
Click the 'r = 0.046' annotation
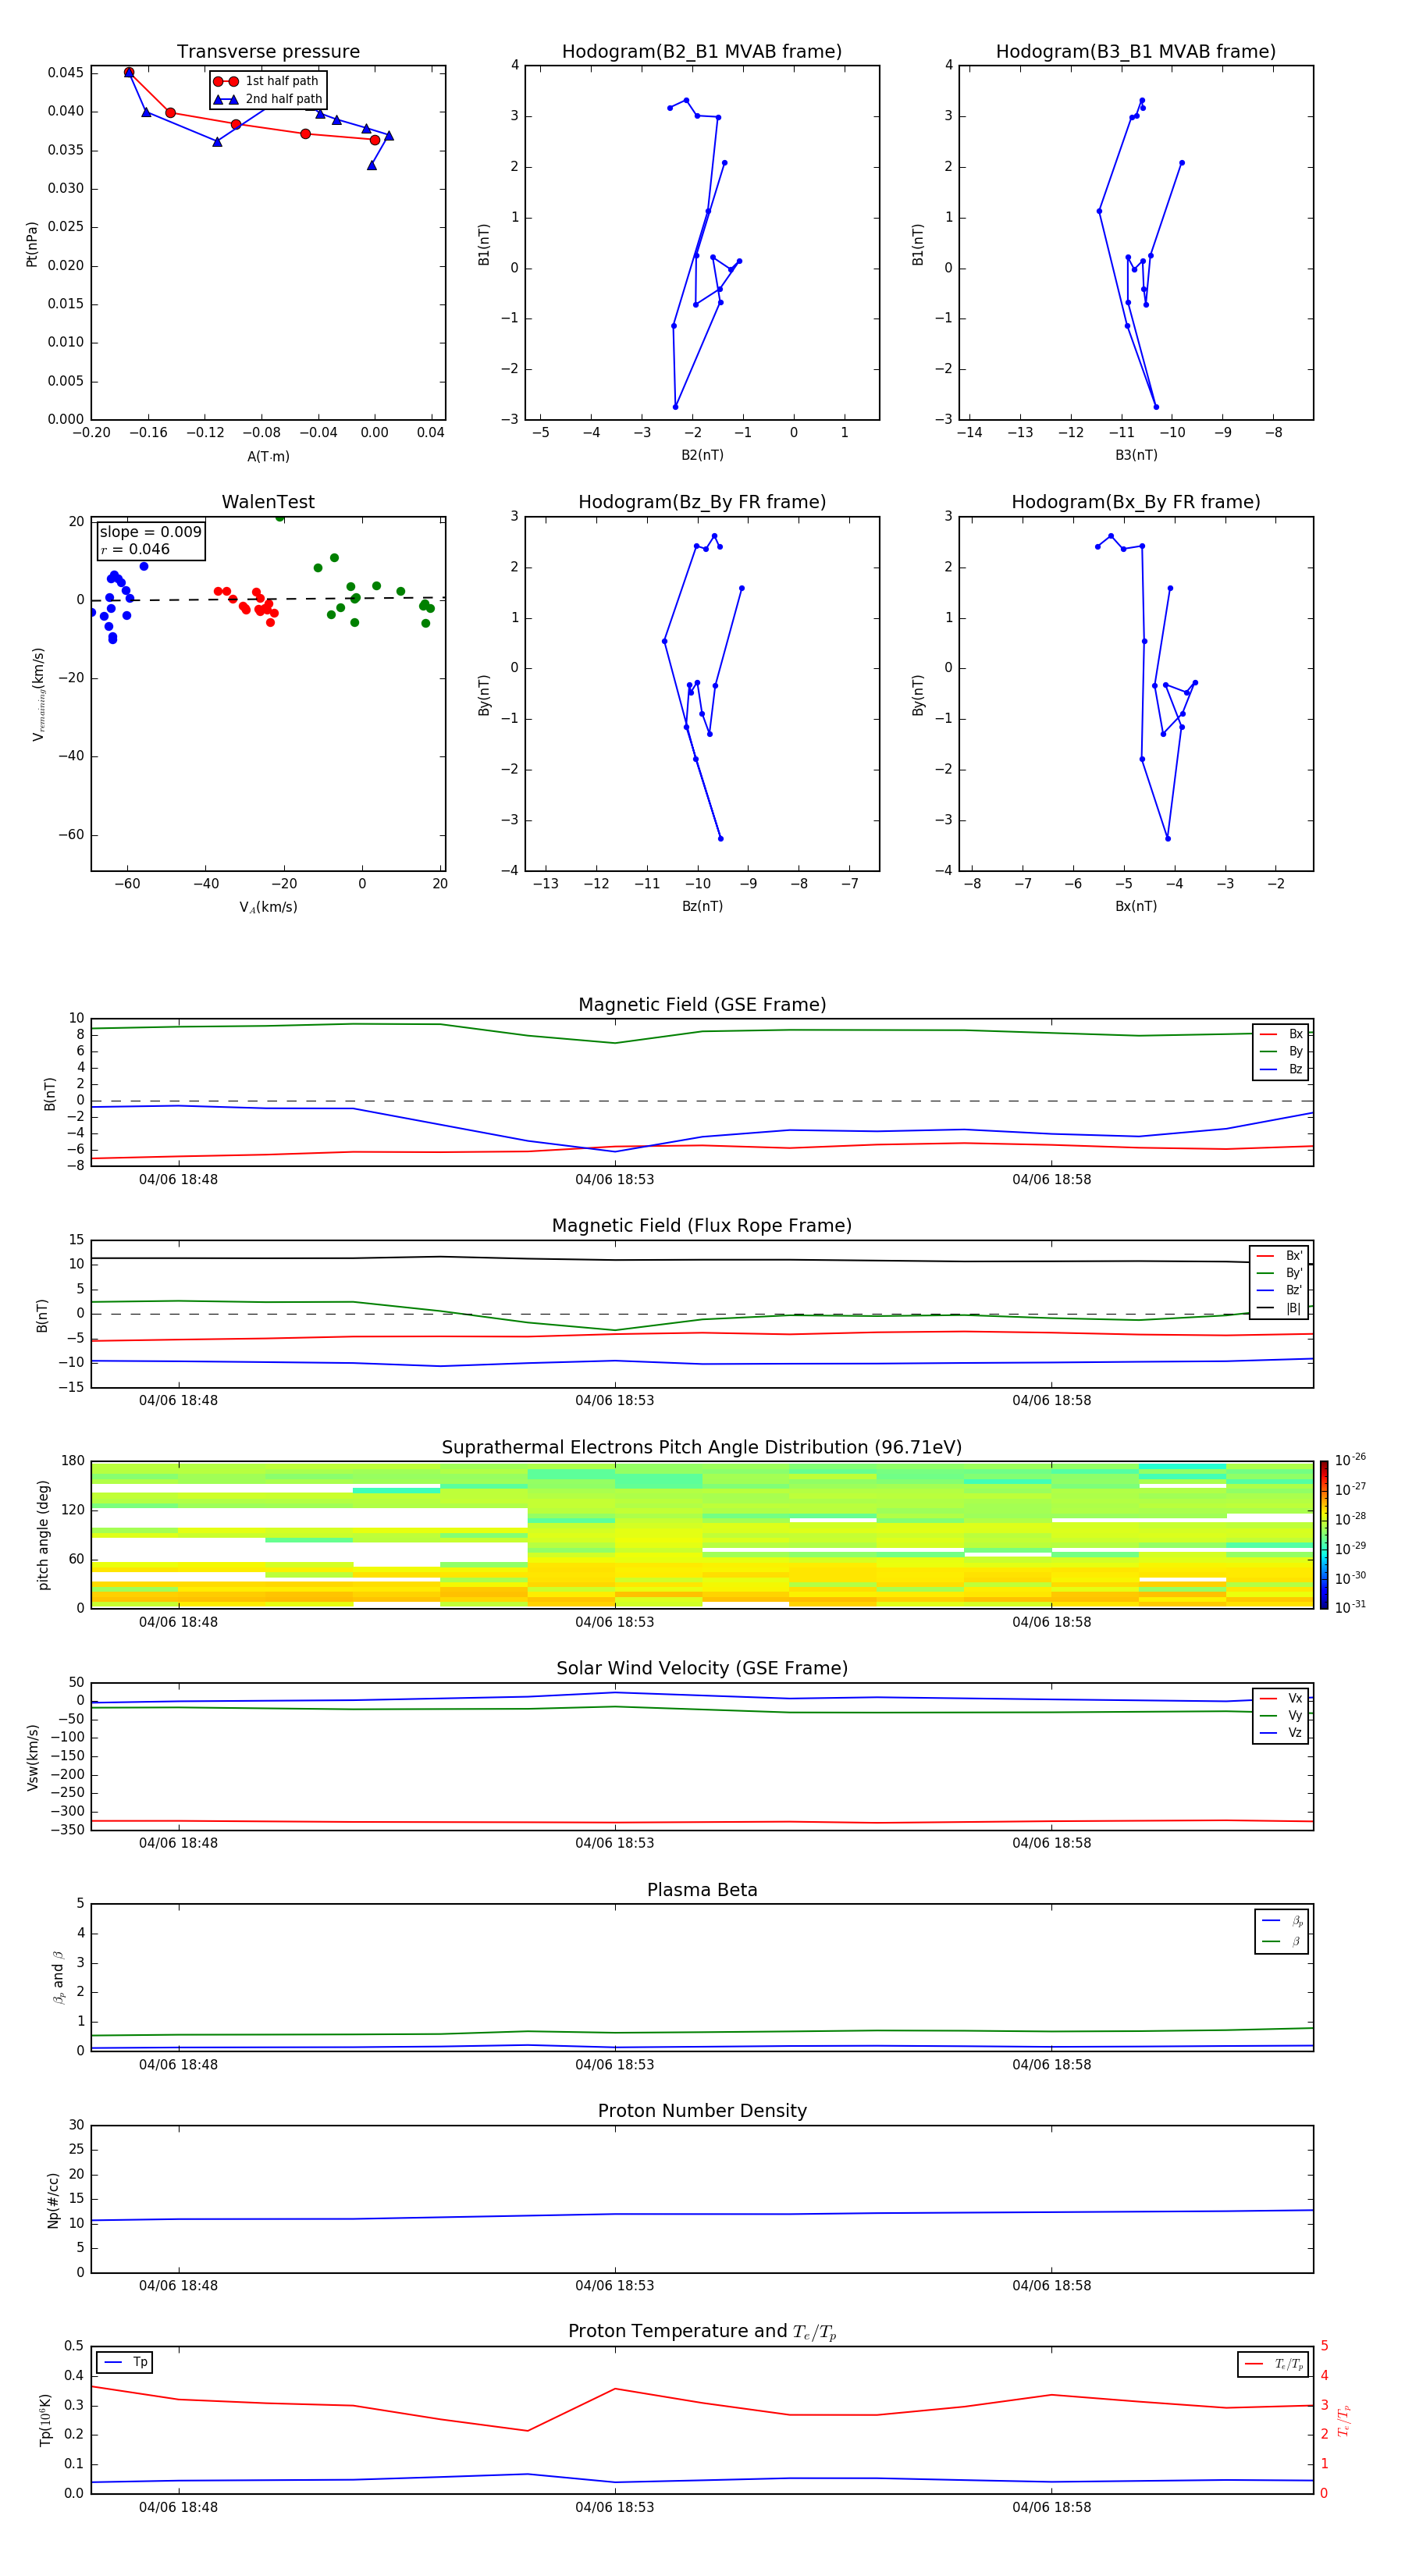(135, 549)
